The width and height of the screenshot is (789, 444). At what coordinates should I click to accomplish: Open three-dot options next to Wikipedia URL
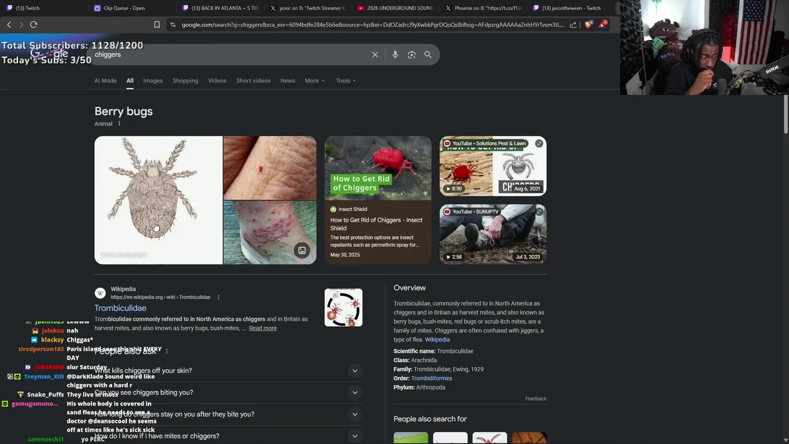(x=218, y=297)
